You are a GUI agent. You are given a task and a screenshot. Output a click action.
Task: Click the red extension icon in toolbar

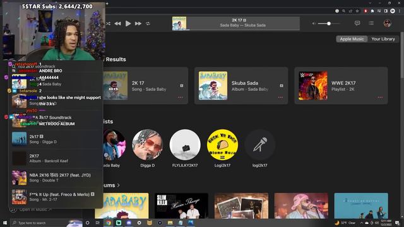click(x=365, y=11)
